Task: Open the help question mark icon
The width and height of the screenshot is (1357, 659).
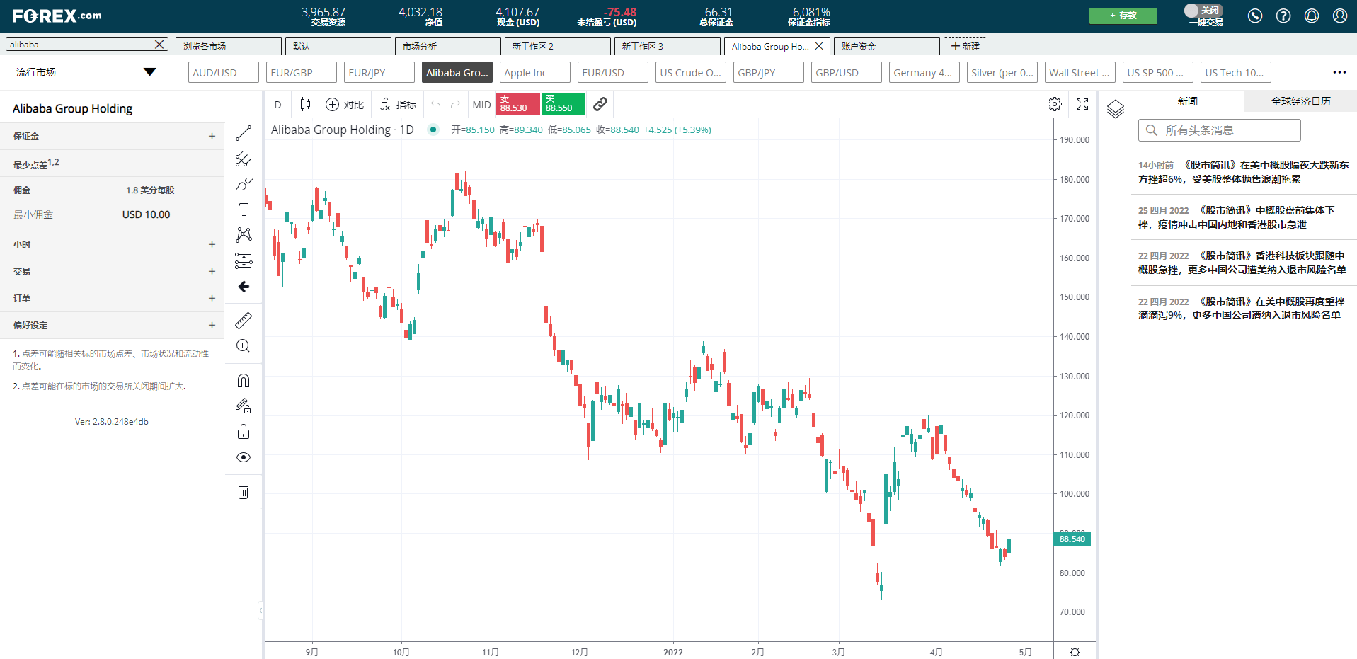Action: pos(1283,16)
